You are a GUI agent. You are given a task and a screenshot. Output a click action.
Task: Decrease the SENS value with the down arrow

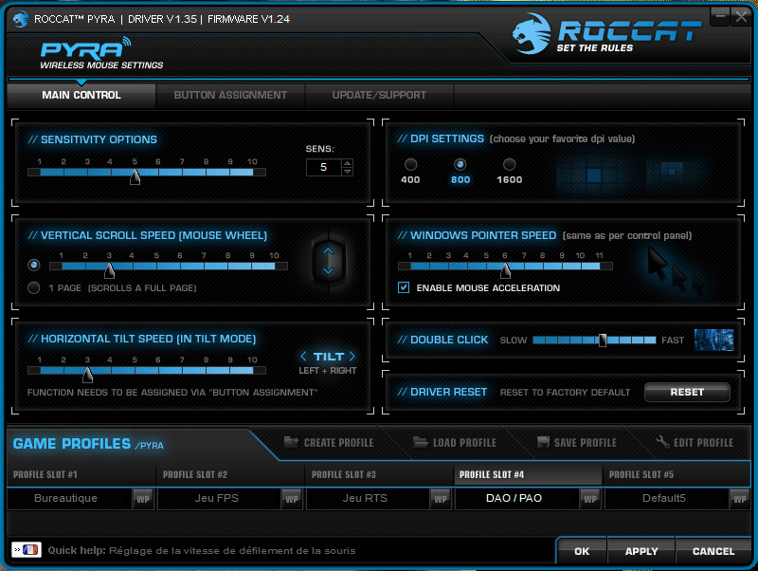[x=348, y=172]
